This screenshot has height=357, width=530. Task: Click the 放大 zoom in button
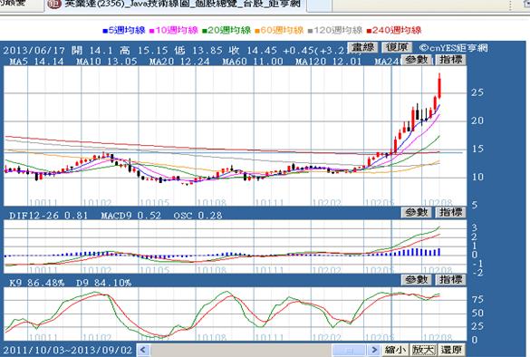tap(423, 350)
